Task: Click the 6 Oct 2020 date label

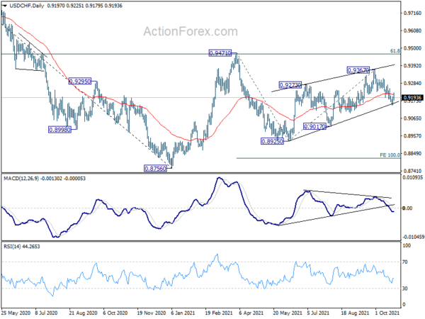Action: (115, 313)
